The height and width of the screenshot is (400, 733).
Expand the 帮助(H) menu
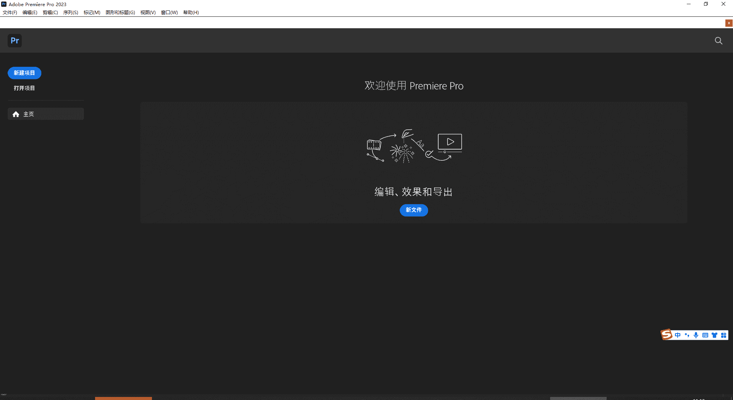click(191, 13)
